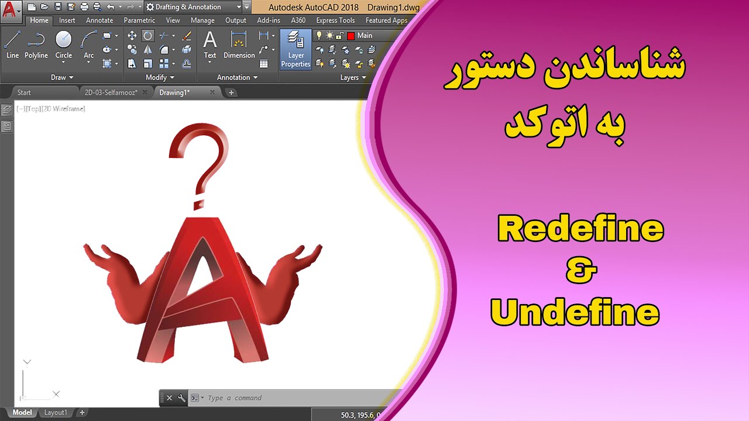This screenshot has height=421, width=749.
Task: Select the Dimension tool
Action: [239, 45]
